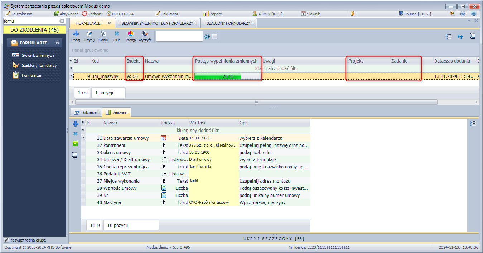Click the Edytuj pencil icon
483x253 pixels.
pos(90,34)
